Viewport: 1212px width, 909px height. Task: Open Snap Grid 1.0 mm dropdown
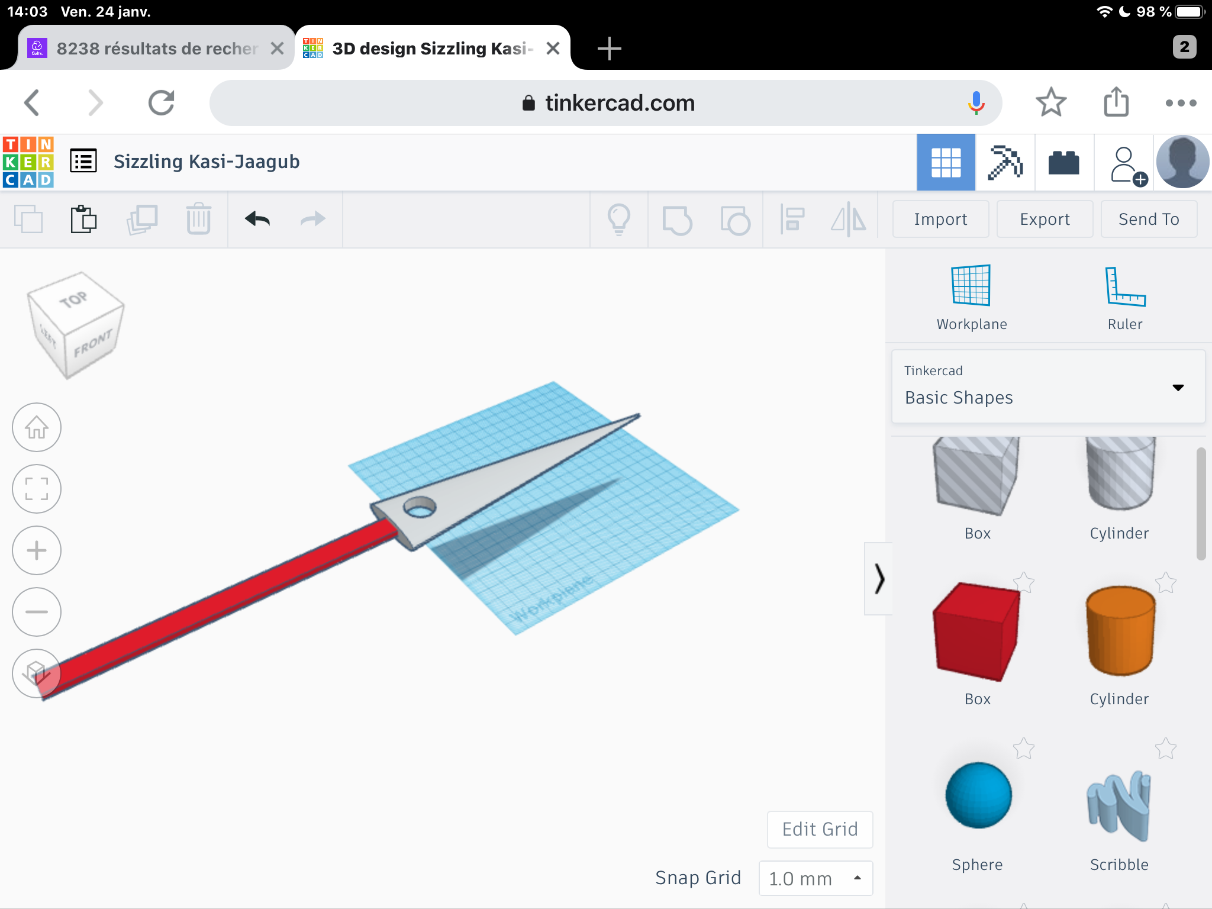(815, 878)
